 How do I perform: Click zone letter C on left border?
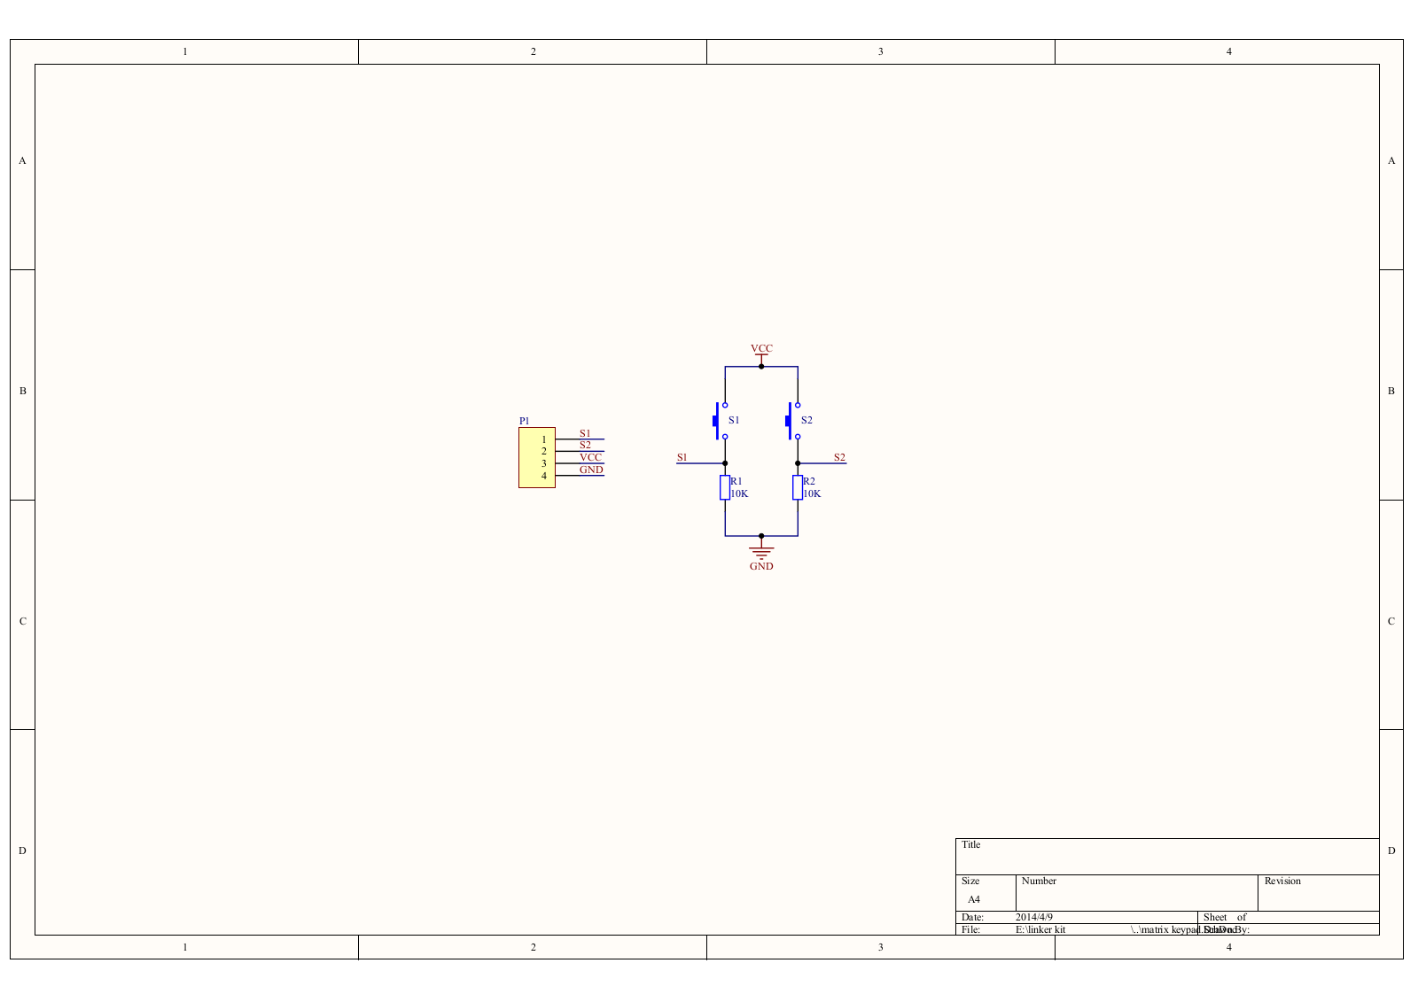click(x=23, y=621)
